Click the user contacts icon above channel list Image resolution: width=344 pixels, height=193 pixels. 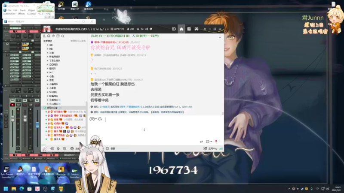coord(44,36)
